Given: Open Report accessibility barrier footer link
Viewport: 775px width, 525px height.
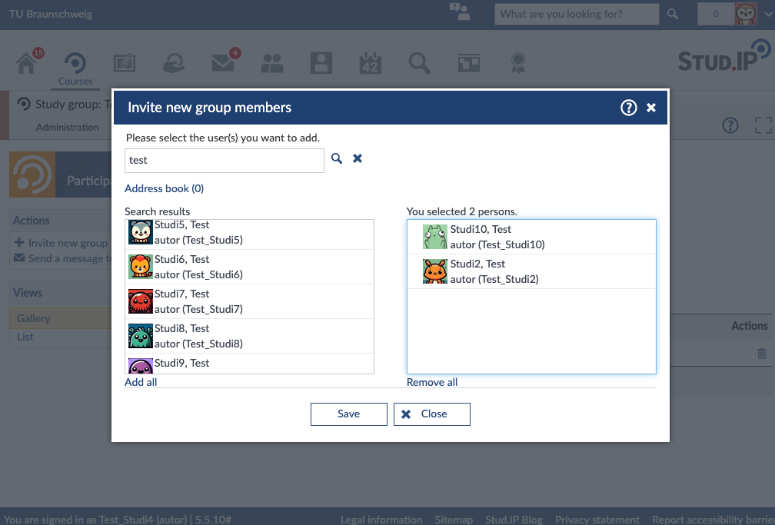Looking at the screenshot, I should tap(713, 520).
